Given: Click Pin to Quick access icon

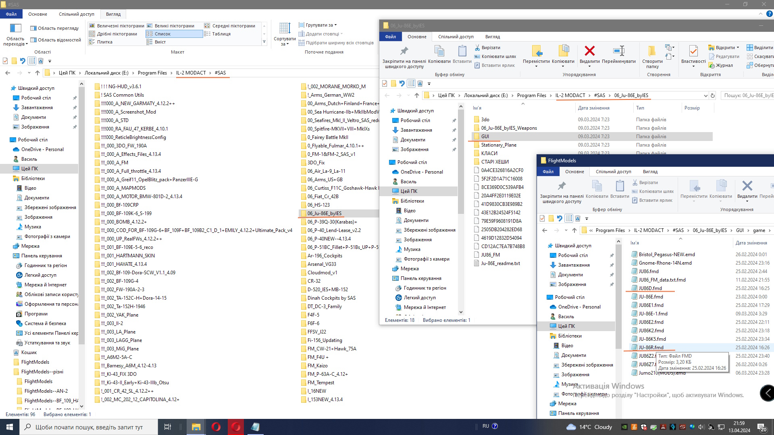Looking at the screenshot, I should click(404, 52).
